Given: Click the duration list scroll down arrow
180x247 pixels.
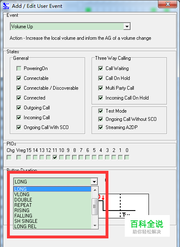Looking at the screenshot, I should [x=95, y=226].
